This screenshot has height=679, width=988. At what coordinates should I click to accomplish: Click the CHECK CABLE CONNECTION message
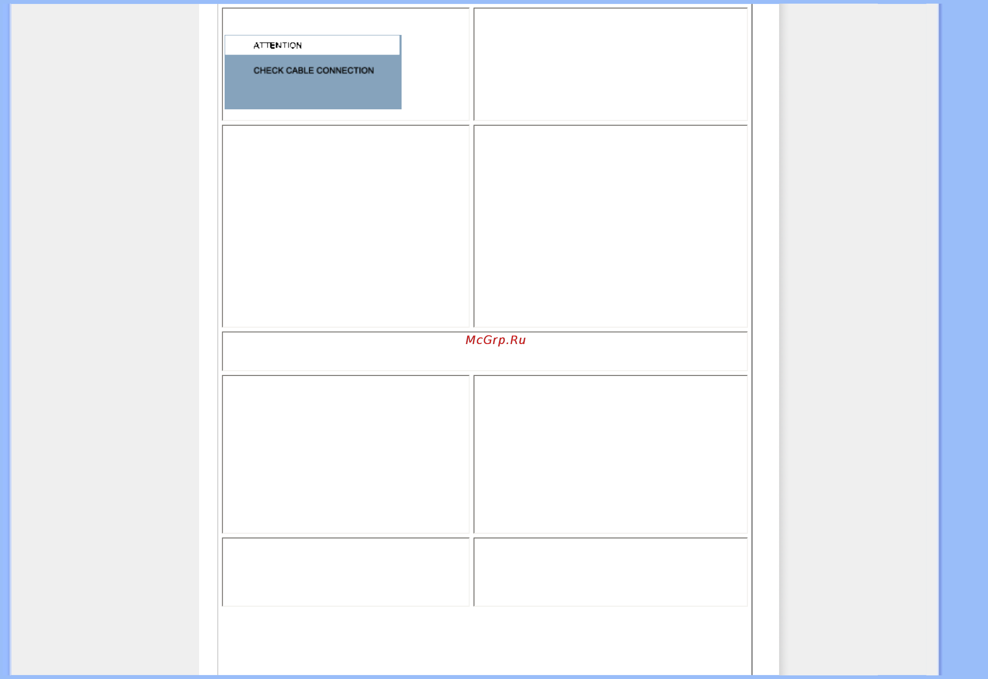pyautogui.click(x=314, y=71)
